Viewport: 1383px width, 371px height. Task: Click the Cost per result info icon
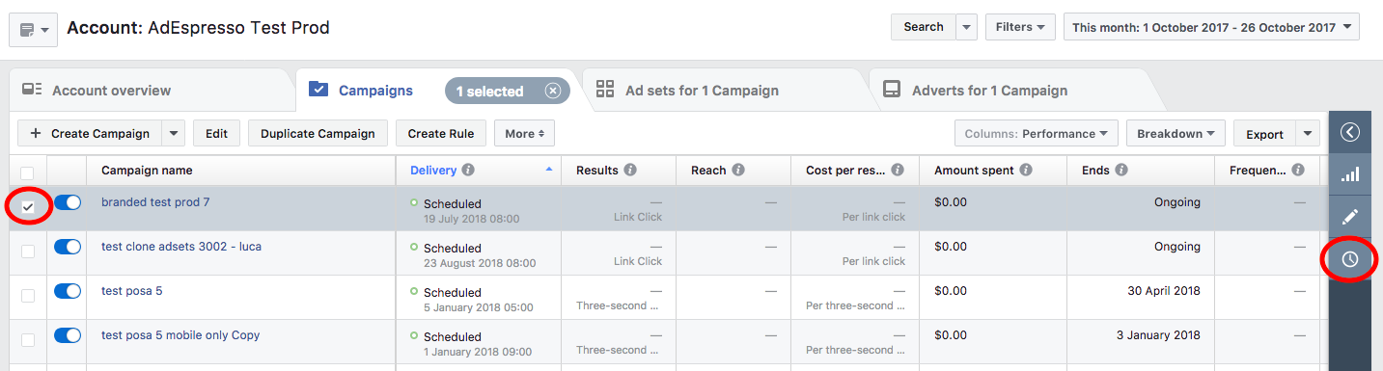click(x=898, y=171)
